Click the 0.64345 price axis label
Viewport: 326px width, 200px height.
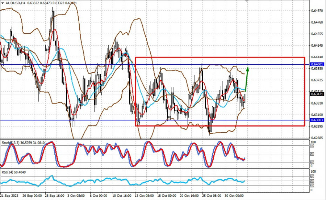coord(317,45)
